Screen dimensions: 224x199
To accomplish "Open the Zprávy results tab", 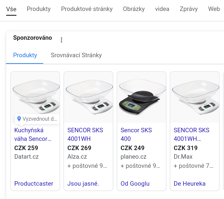I will [x=189, y=9].
